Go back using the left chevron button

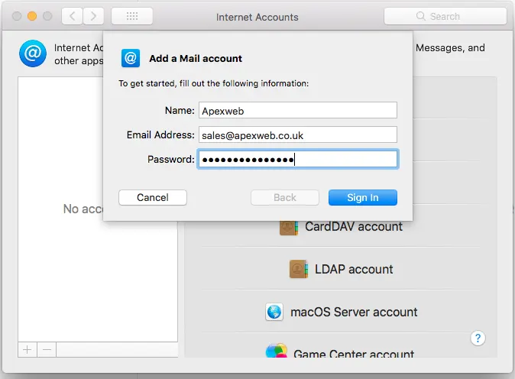(x=71, y=16)
